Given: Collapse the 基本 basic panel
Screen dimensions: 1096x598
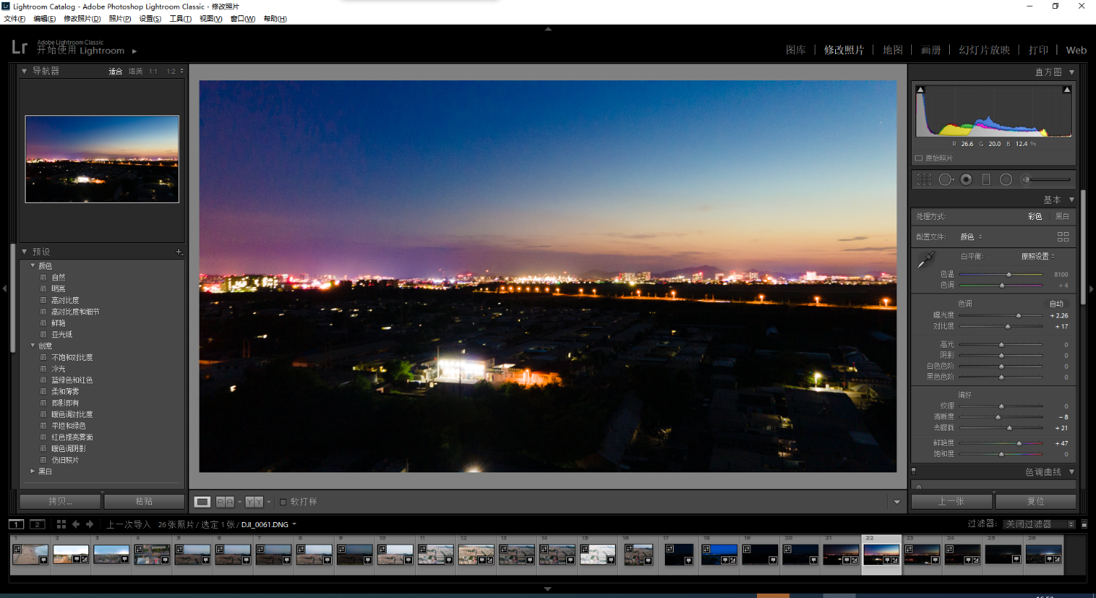Looking at the screenshot, I should tap(1072, 200).
